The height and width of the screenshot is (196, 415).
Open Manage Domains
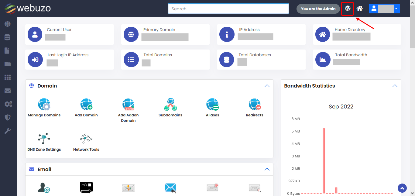(44, 108)
